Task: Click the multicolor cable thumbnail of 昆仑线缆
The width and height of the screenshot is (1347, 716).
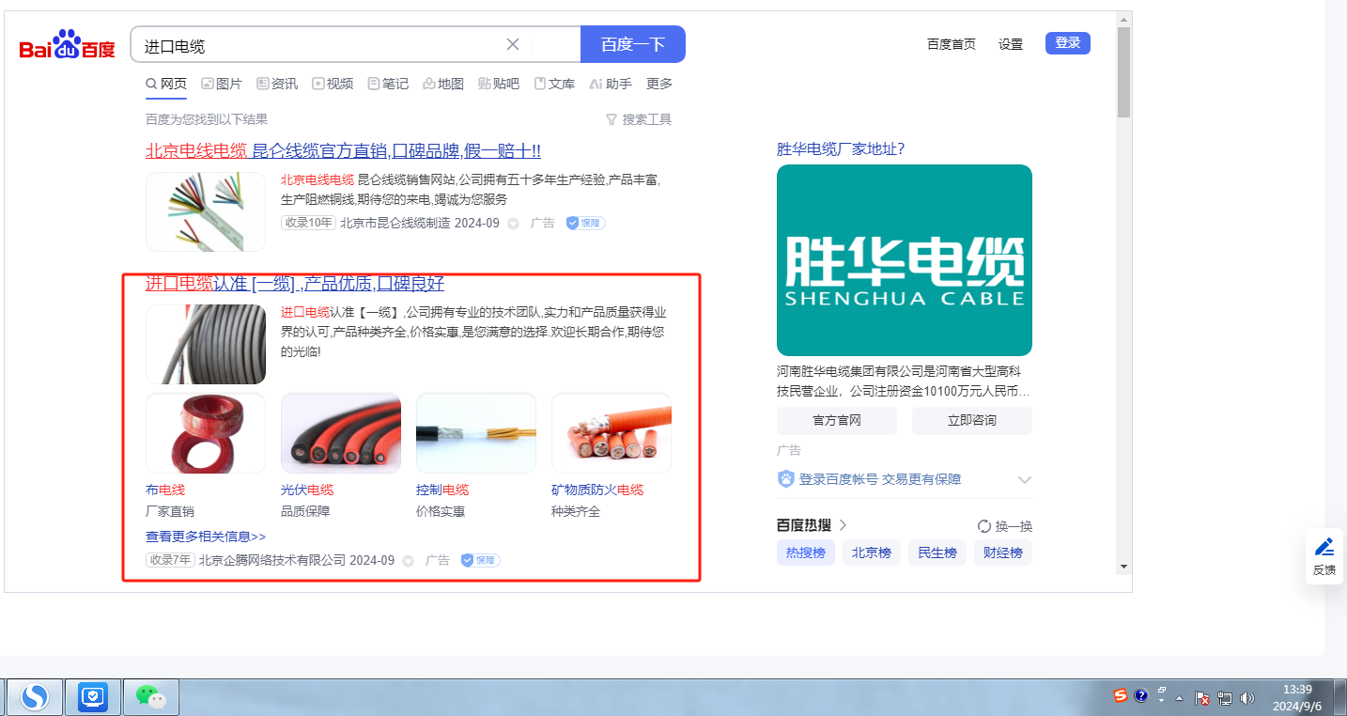Action: click(x=206, y=211)
